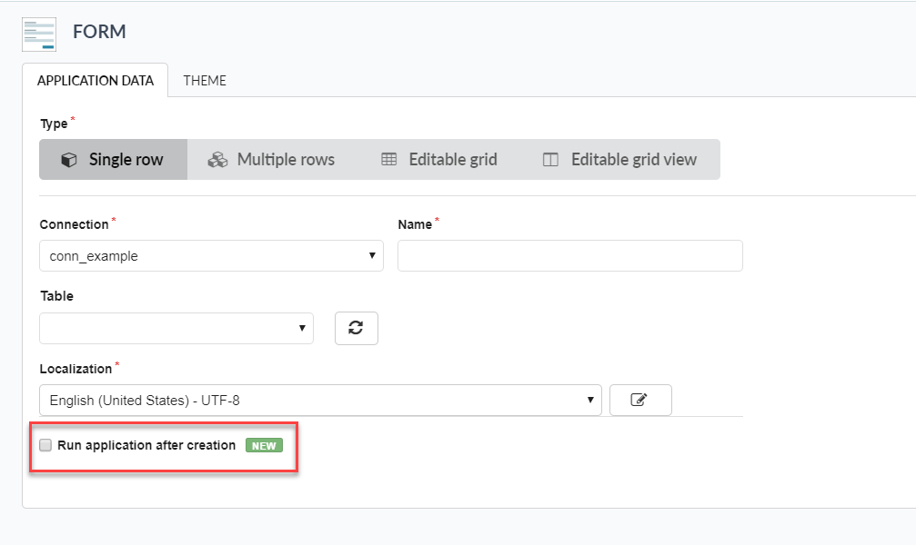Choose the Multiple rows form type
The height and width of the screenshot is (545, 916).
(272, 159)
